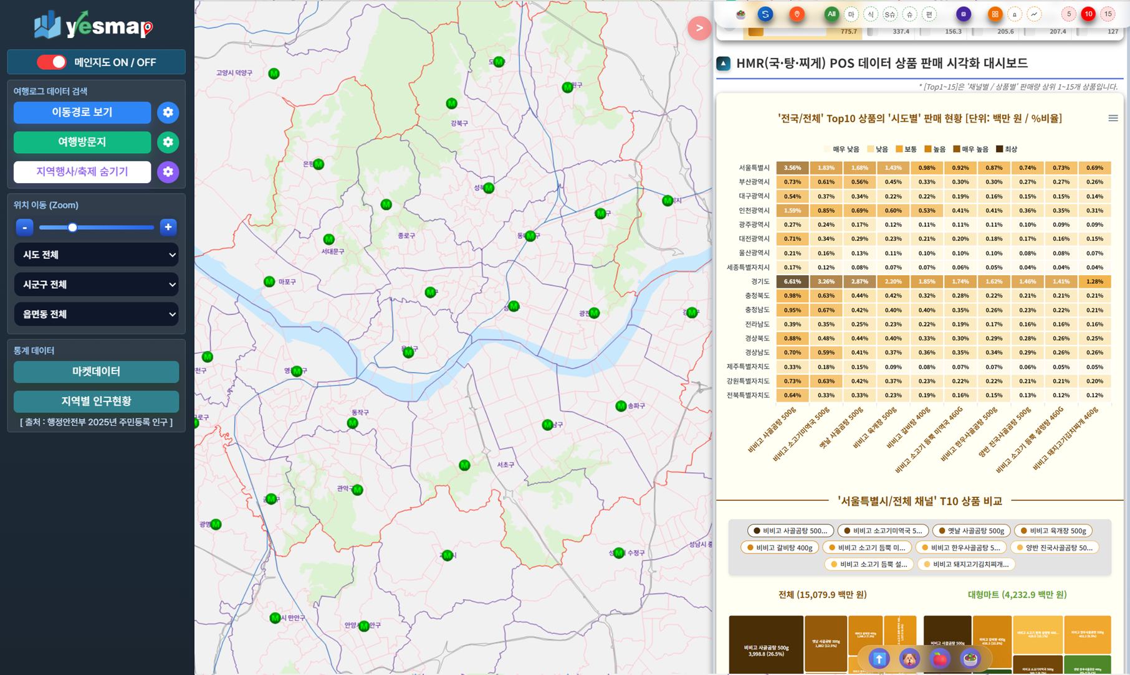Select the green All channel filter
This screenshot has width=1130, height=675.
[831, 14]
